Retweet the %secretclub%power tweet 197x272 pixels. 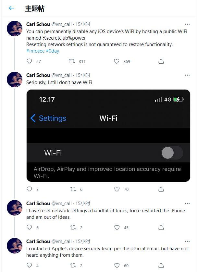pos(72,62)
